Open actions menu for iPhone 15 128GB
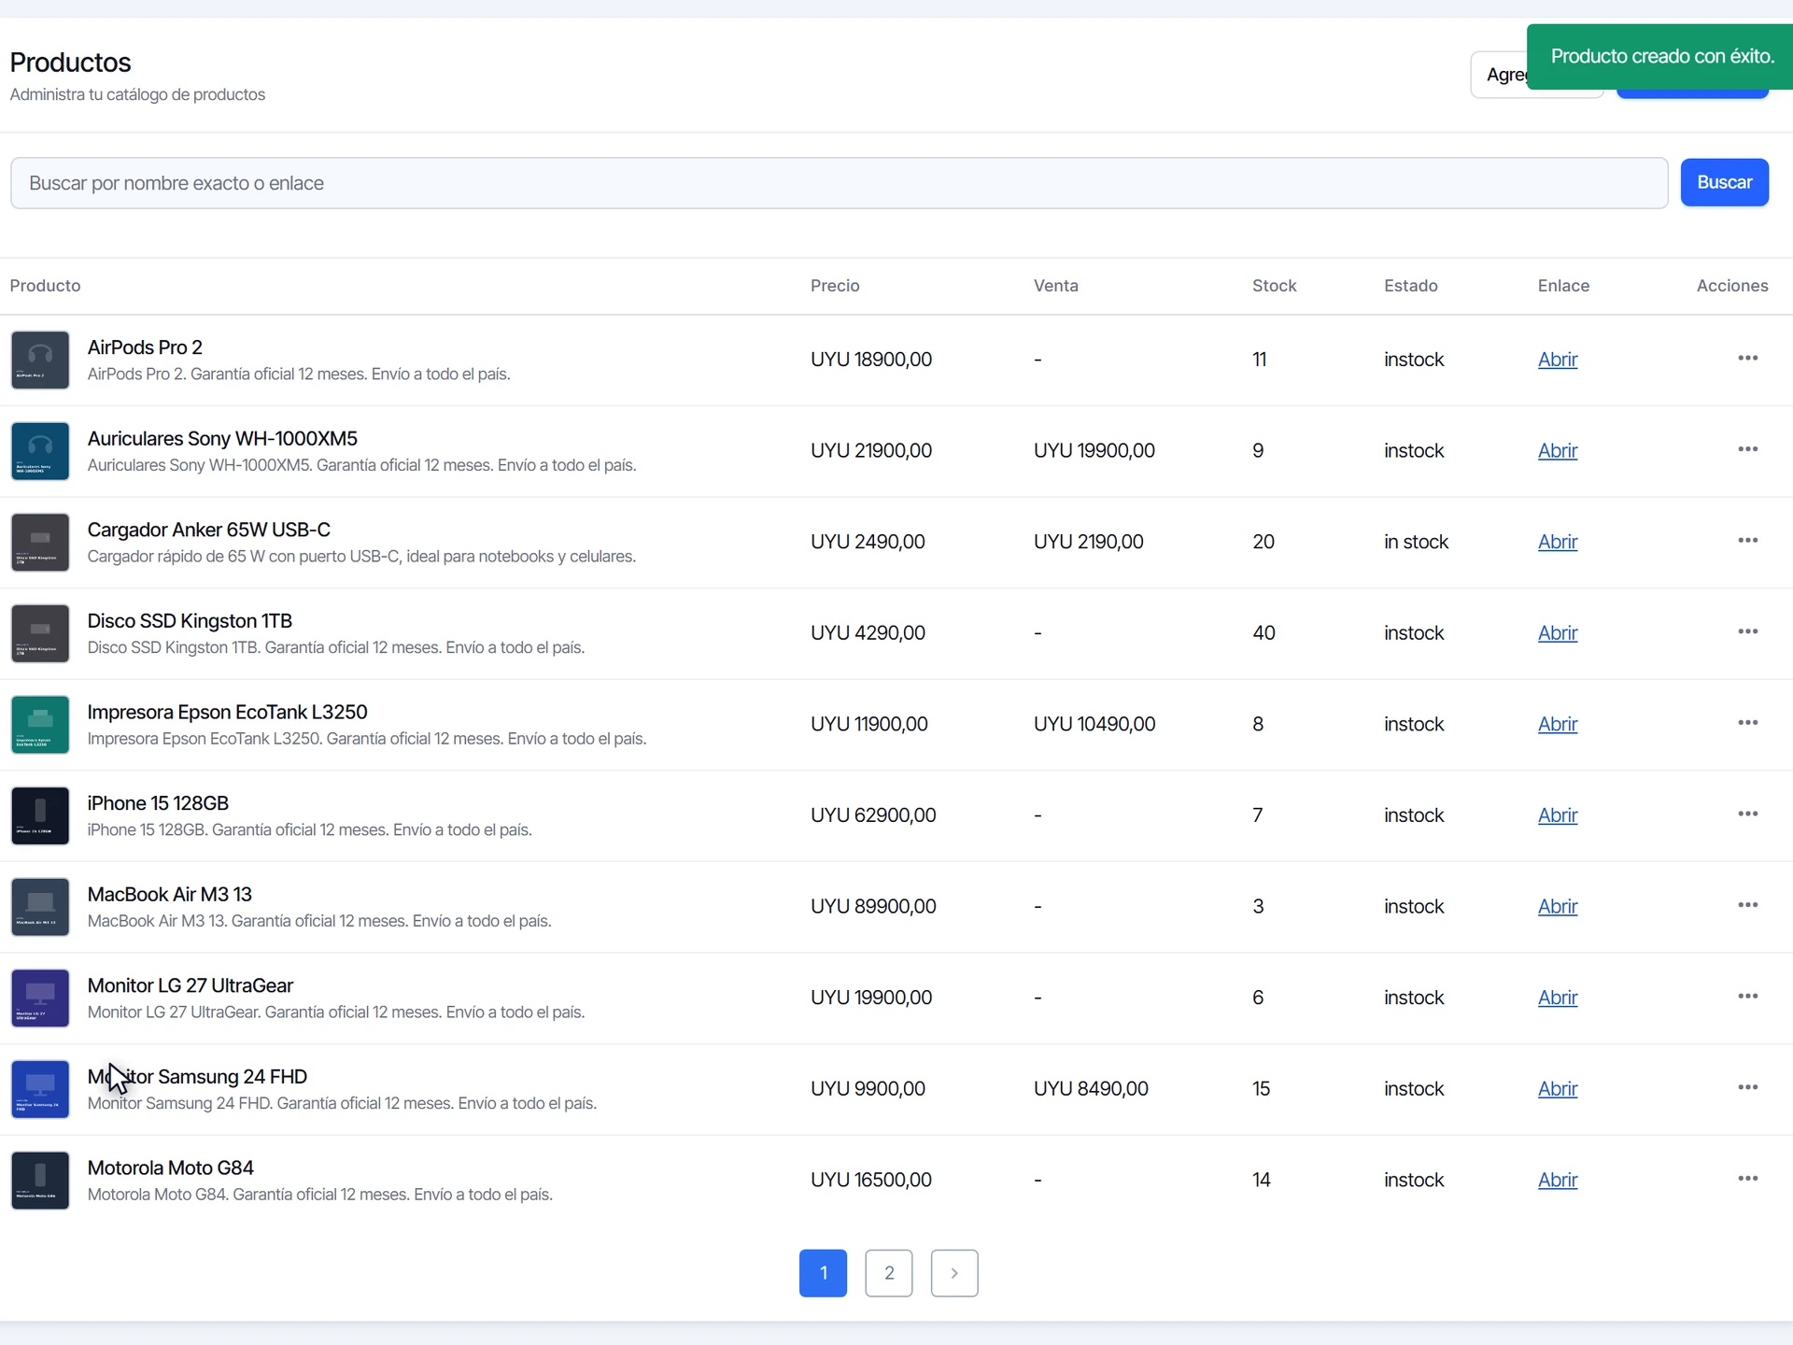Image resolution: width=1793 pixels, height=1345 pixels. click(x=1747, y=814)
